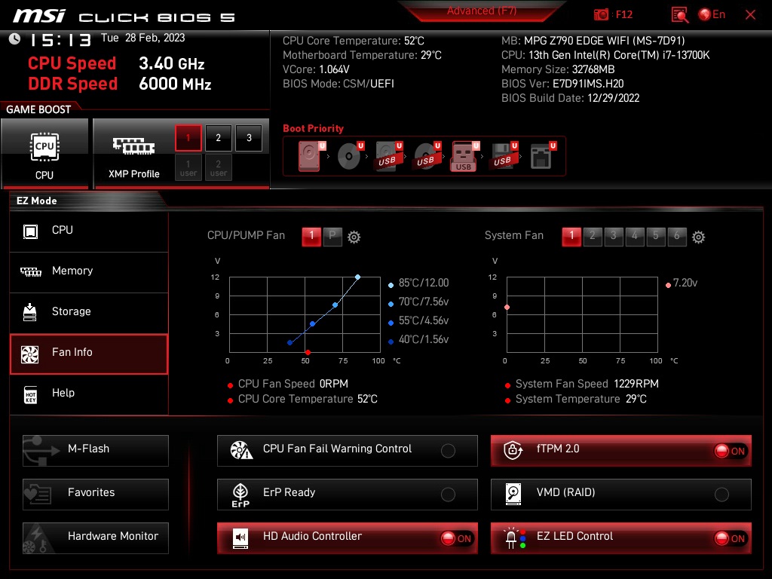Open the Help hotkey section
Image resolution: width=772 pixels, height=579 pixels.
pyautogui.click(x=89, y=394)
